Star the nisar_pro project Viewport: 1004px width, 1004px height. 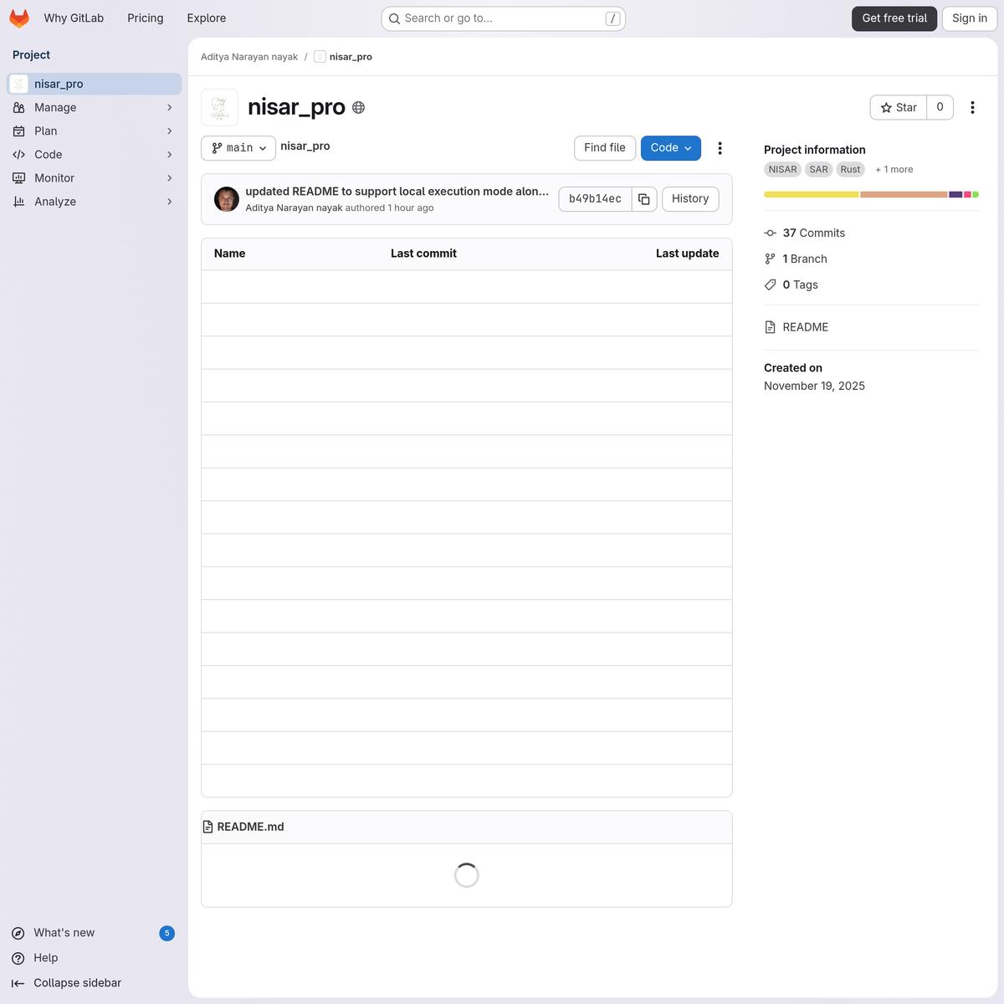(899, 108)
